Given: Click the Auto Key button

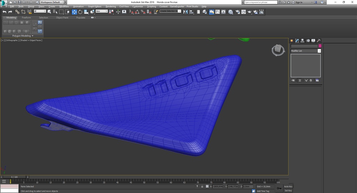Looking at the screenshot, I should (288, 186).
